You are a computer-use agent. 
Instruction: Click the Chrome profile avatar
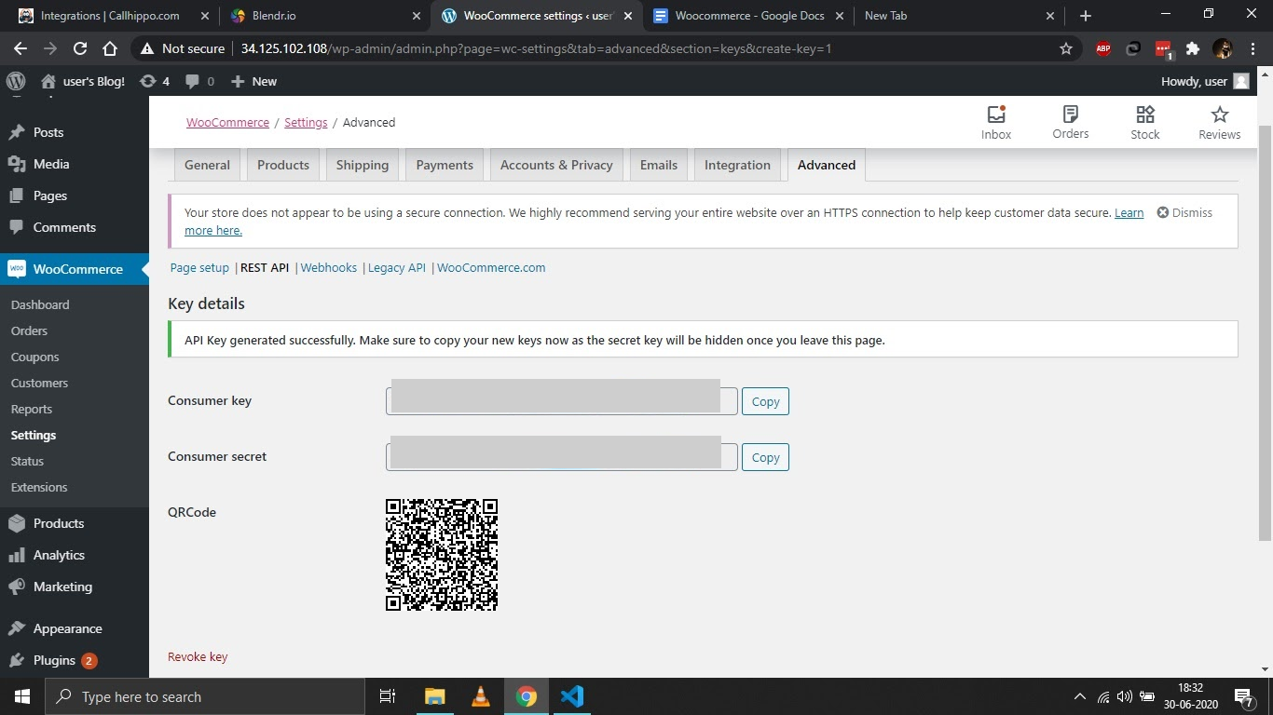tap(1223, 48)
